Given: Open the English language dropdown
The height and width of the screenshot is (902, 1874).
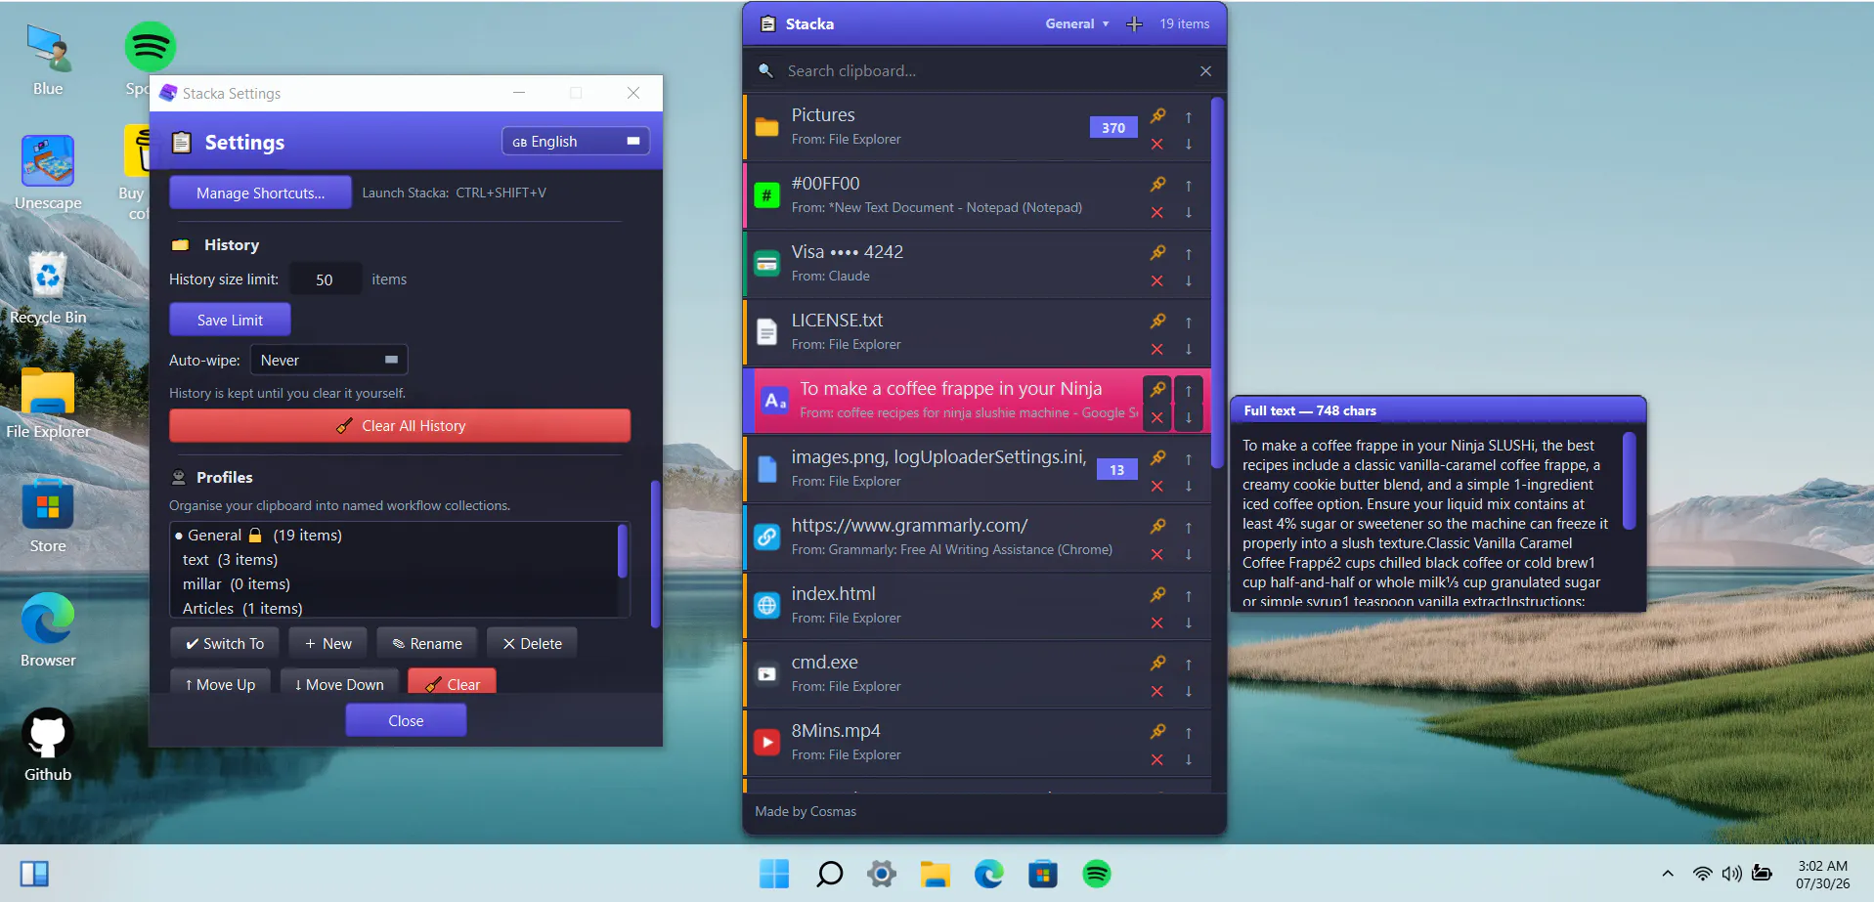Looking at the screenshot, I should tap(576, 142).
